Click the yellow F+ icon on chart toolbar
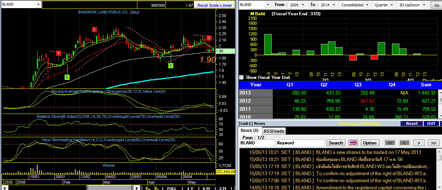This screenshot has width=442, height=190. [148, 188]
